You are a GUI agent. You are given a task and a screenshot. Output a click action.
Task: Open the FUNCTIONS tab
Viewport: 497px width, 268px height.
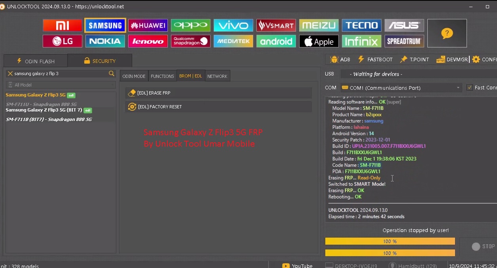coord(162,76)
